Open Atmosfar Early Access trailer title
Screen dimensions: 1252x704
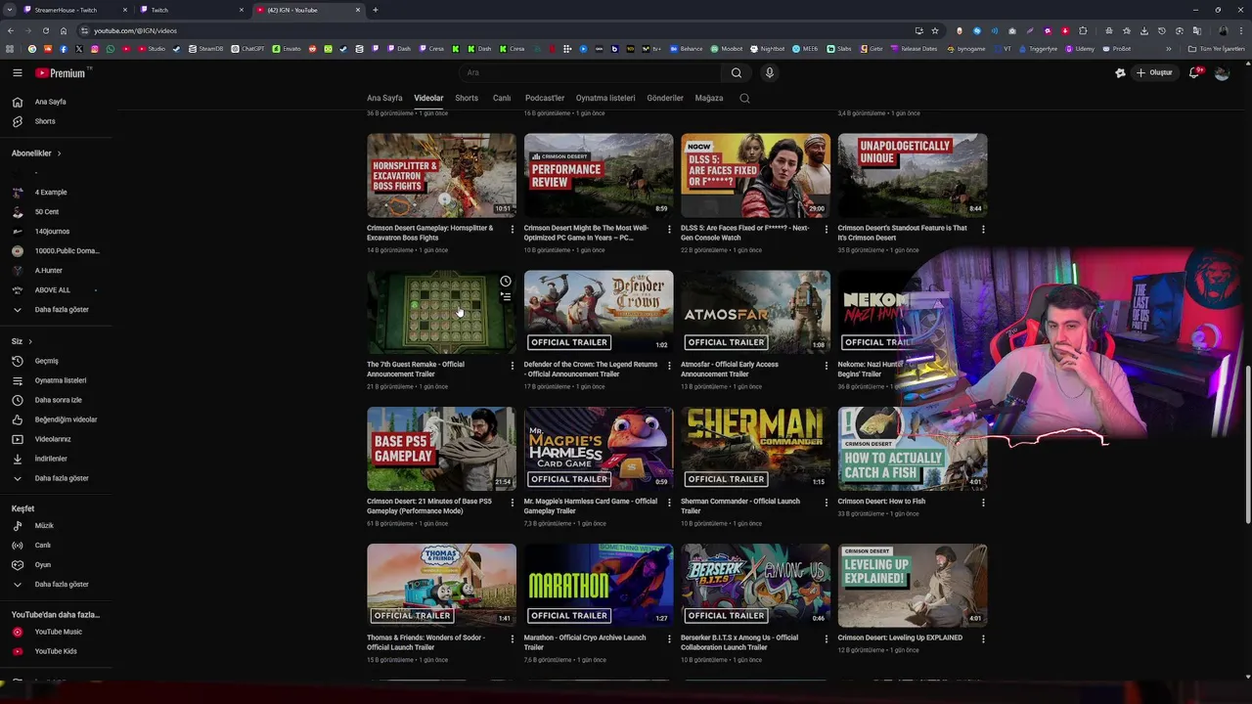730,369
